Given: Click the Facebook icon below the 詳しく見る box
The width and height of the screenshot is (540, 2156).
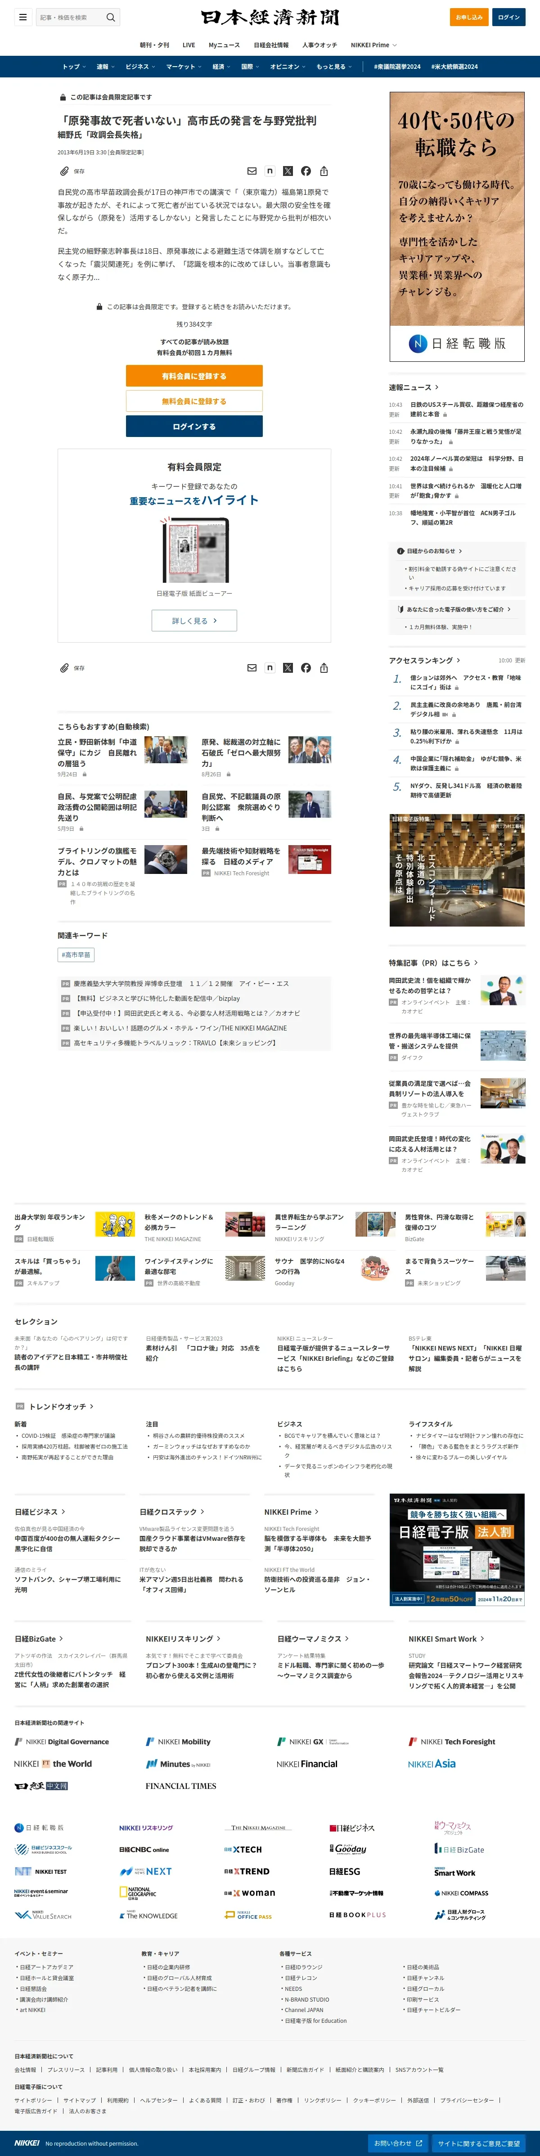Looking at the screenshot, I should coord(306,668).
